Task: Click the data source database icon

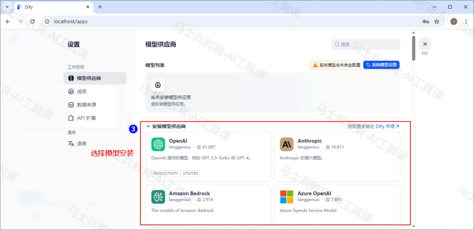Action: click(71, 105)
